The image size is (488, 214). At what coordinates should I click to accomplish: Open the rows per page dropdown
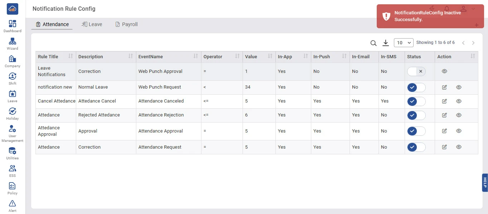[404, 43]
